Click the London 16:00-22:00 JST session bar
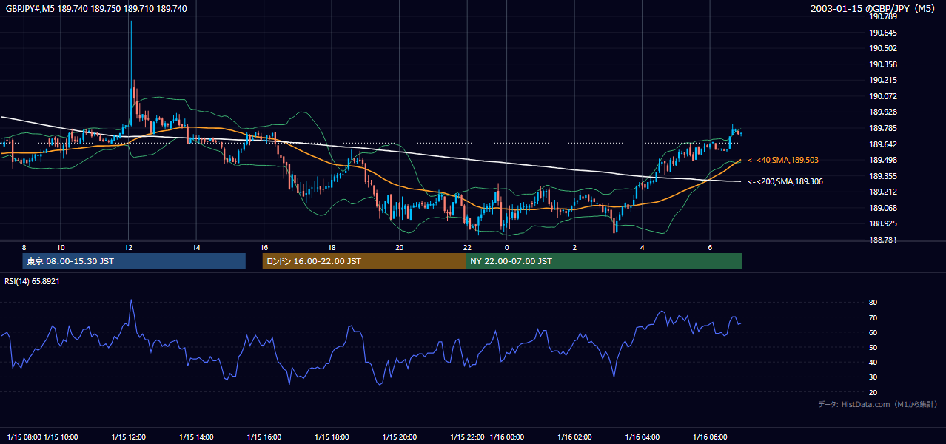 (x=364, y=261)
